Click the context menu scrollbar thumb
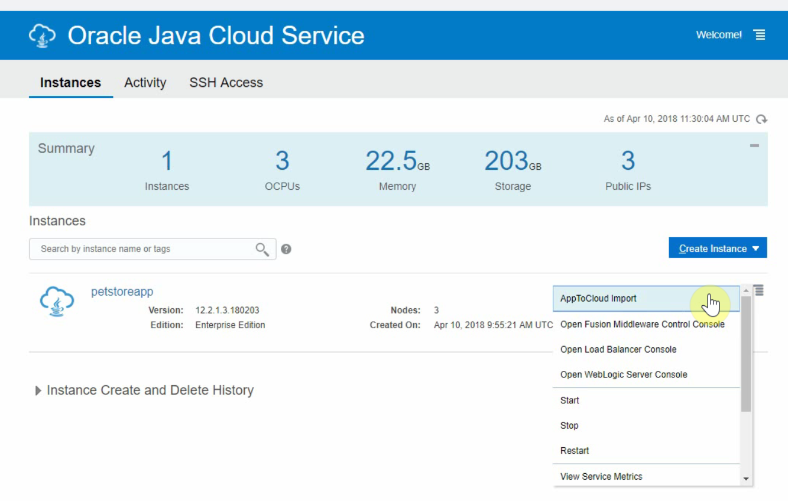This screenshot has height=501, width=788. pyautogui.click(x=746, y=354)
